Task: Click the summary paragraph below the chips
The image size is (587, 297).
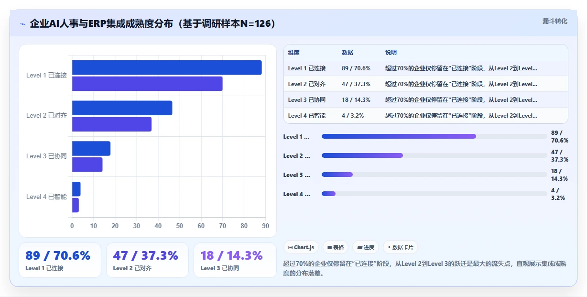Action: [424, 269]
